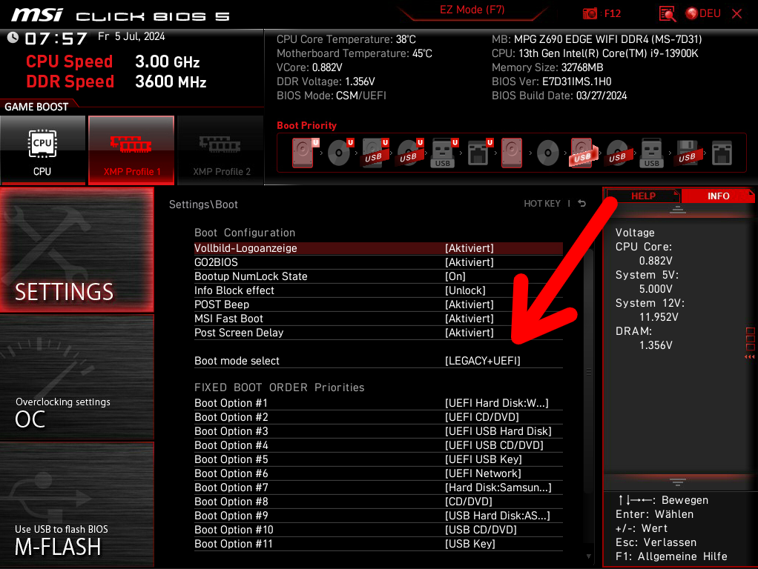The width and height of the screenshot is (758, 569).
Task: Open Boot Option #3 selection
Action: [x=378, y=431]
